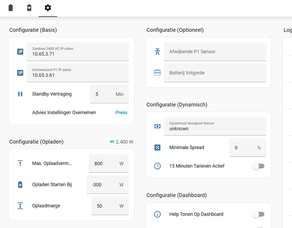Image resolution: width=292 pixels, height=228 pixels.
Task: Click the Nordpool sensor cash icon
Action: click(157, 126)
